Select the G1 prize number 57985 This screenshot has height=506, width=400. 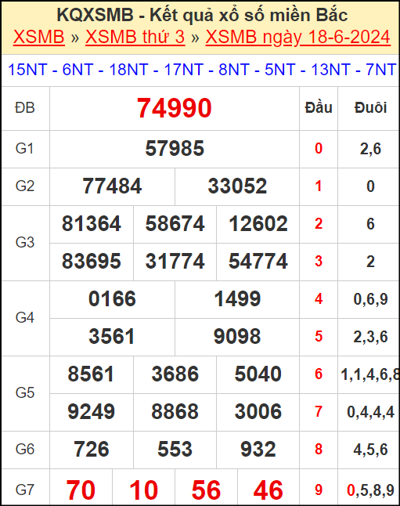[175, 149]
